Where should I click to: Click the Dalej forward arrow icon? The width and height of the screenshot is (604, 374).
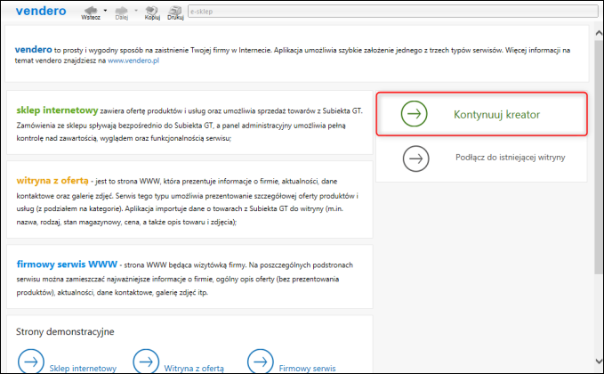[x=121, y=11]
